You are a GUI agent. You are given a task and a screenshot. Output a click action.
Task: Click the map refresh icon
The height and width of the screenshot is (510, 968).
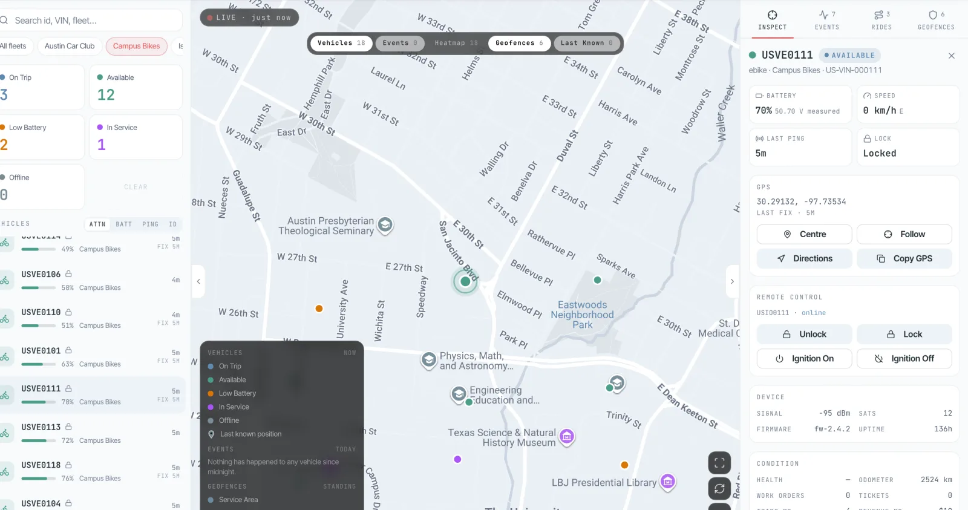719,488
